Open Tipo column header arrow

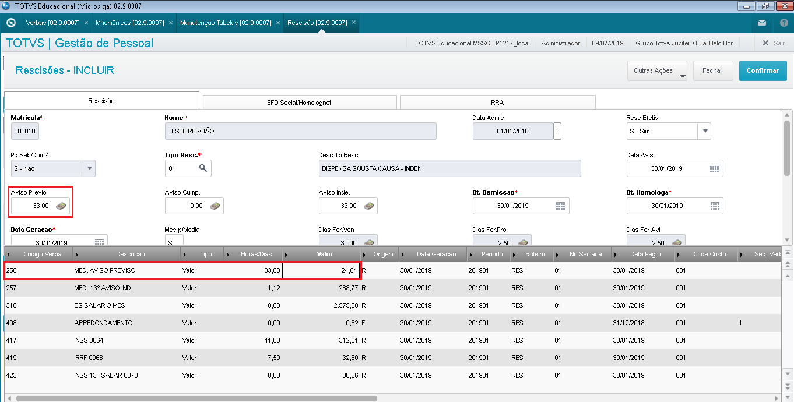[x=185, y=255]
